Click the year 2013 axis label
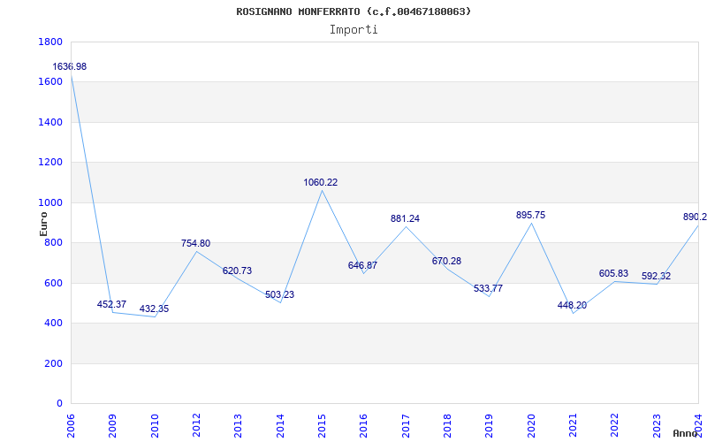The width and height of the screenshot is (707, 442). (x=238, y=425)
